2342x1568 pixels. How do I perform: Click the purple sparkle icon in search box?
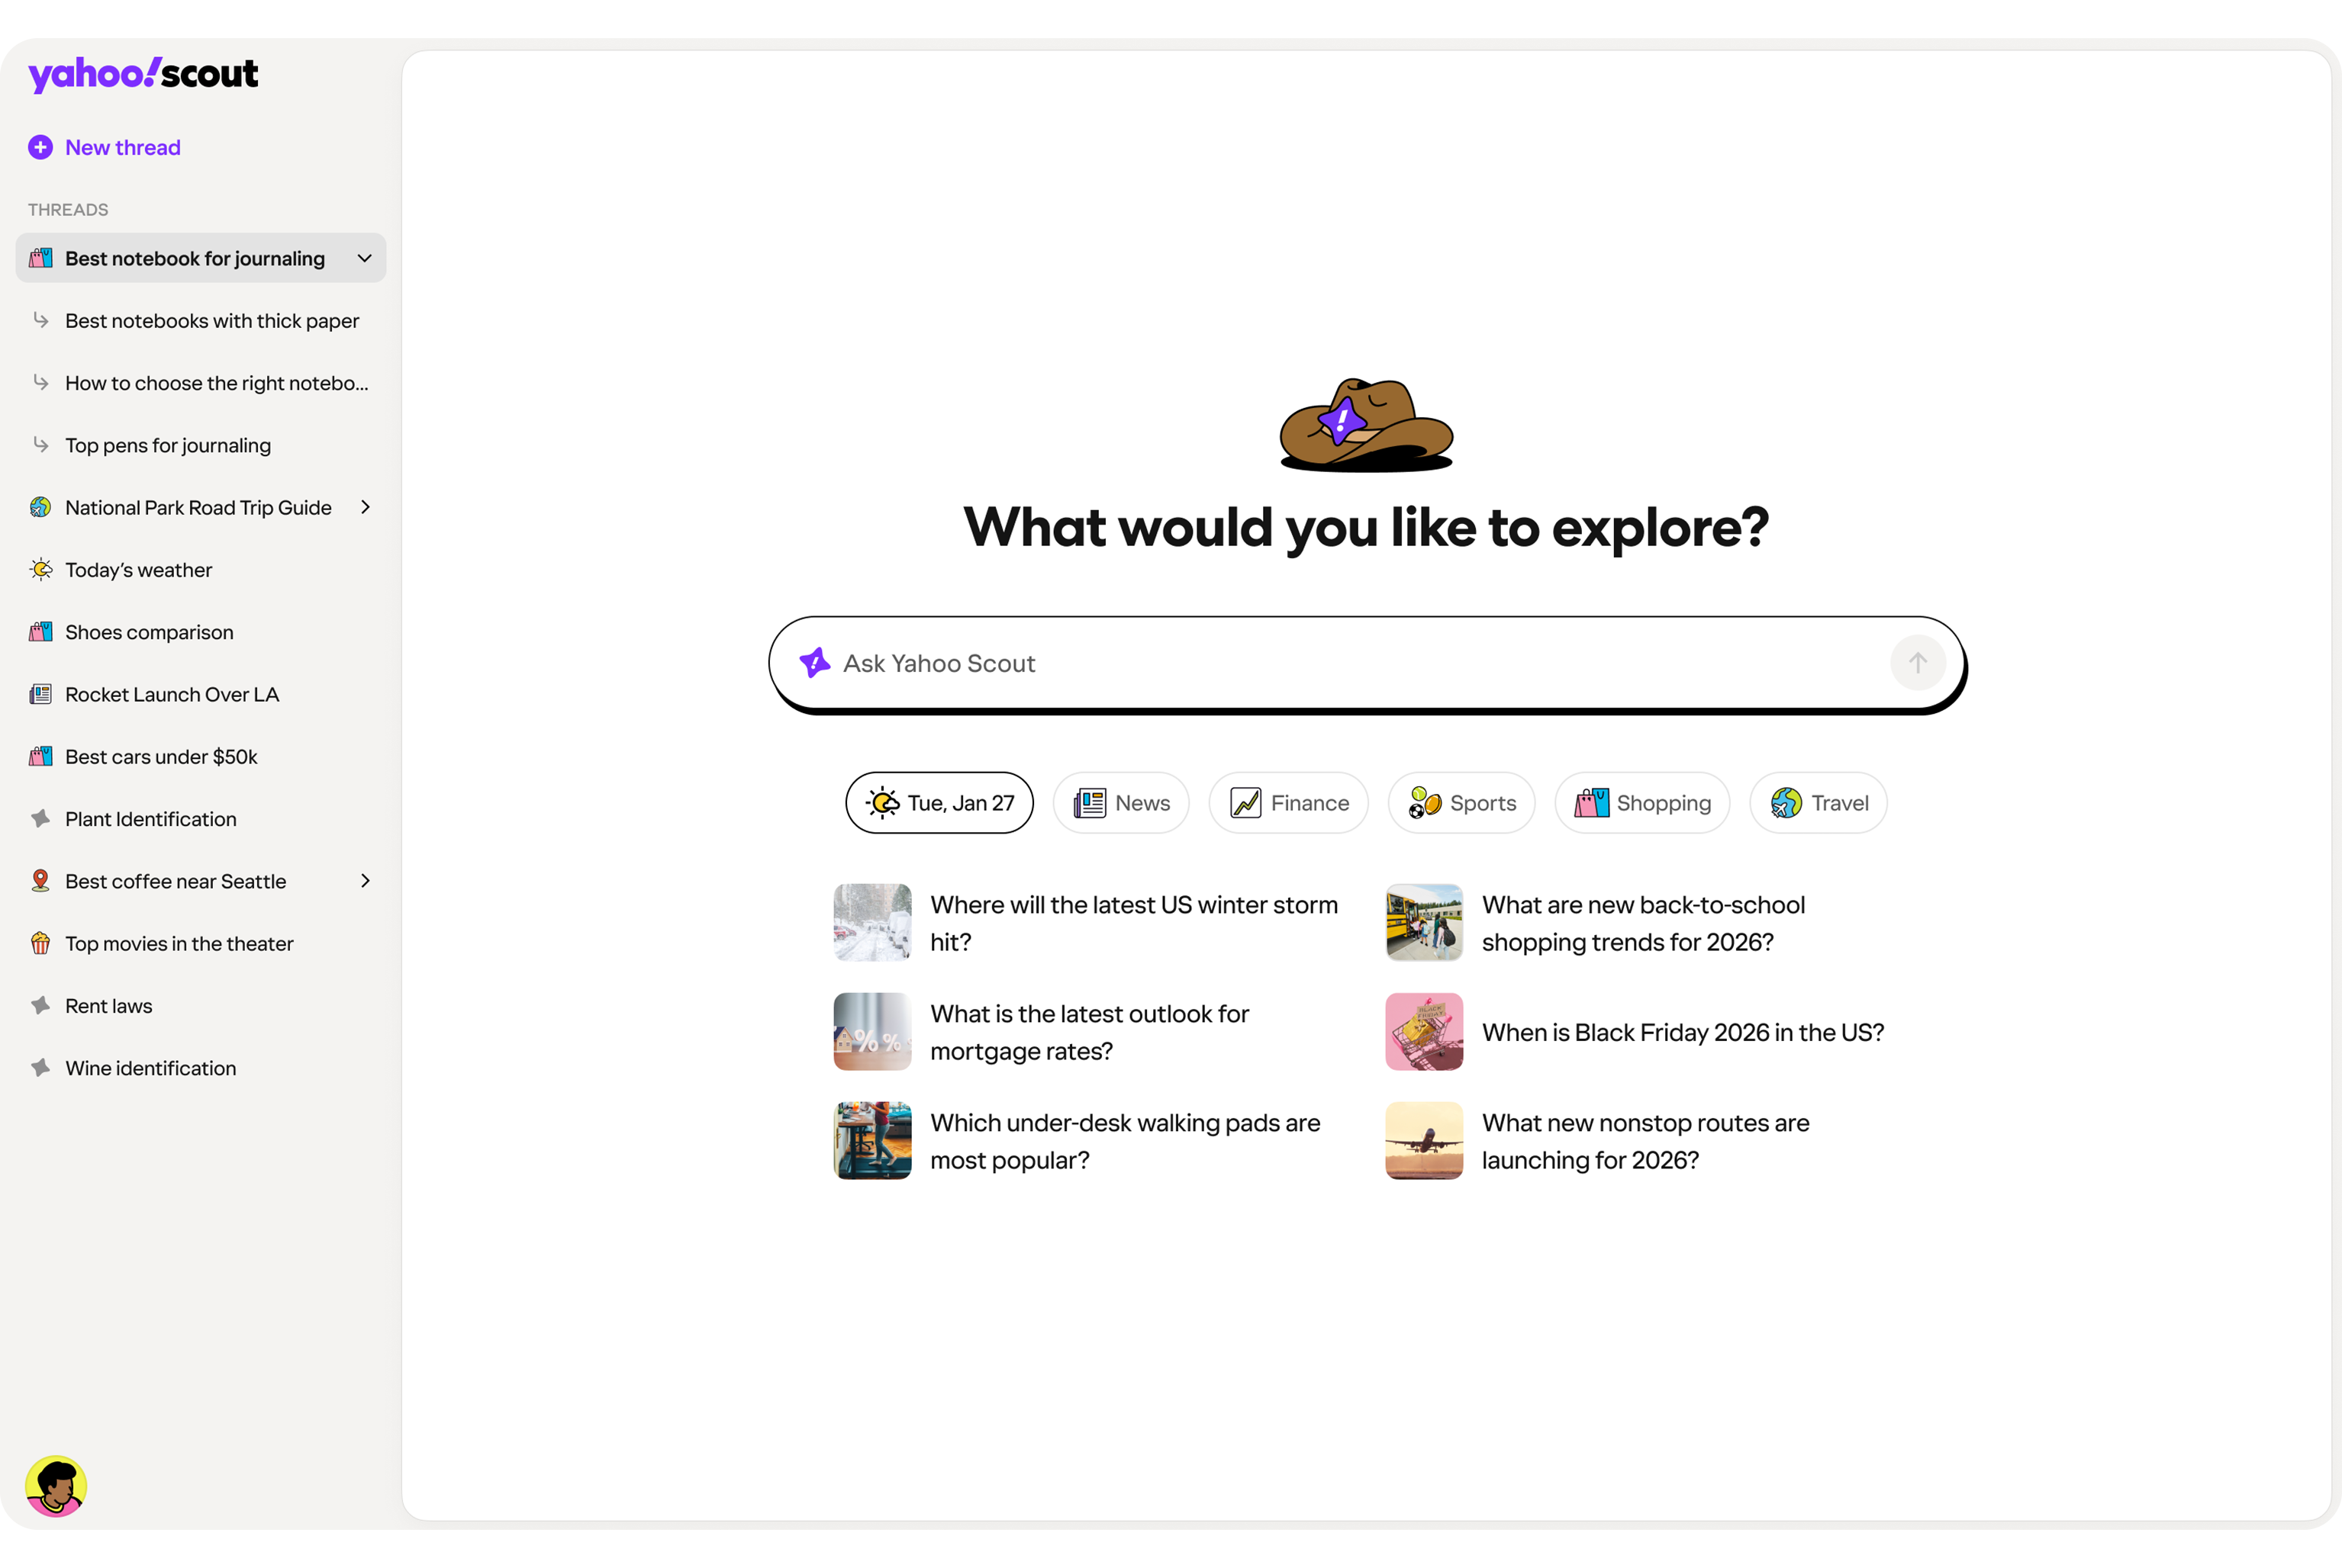[x=814, y=663]
